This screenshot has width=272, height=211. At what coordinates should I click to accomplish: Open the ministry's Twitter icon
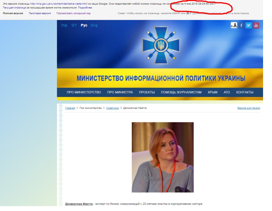coord(249,25)
